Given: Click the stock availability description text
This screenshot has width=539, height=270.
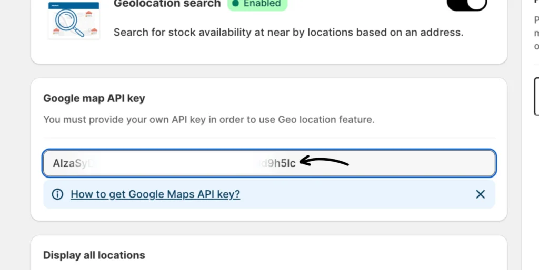Looking at the screenshot, I should [288, 32].
